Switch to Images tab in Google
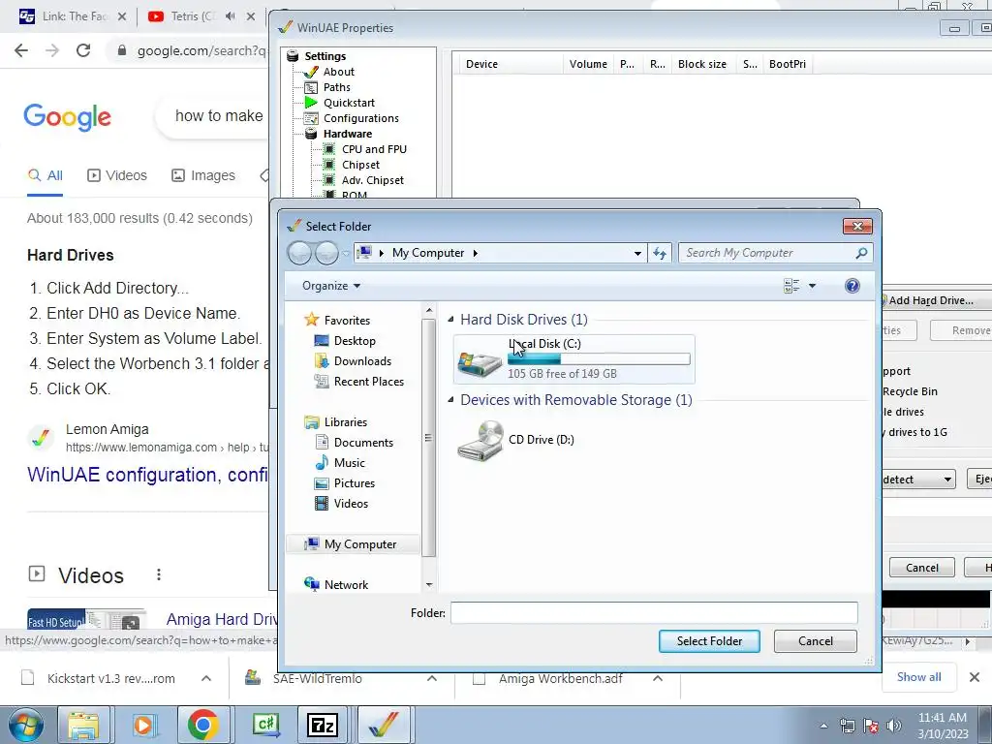 click(203, 176)
